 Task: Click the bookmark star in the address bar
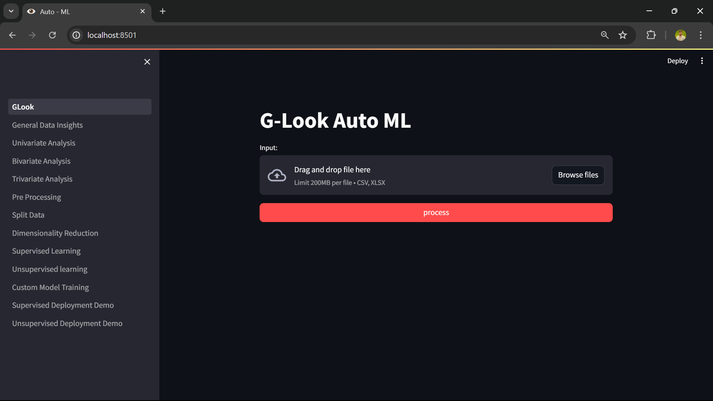(x=623, y=35)
